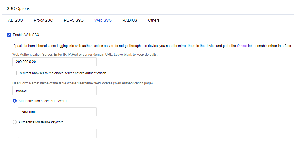Open the Proxy SSO tab

43,20
